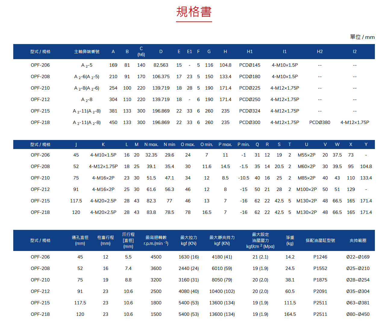The width and height of the screenshot is (380, 327).
Task: Select the P2091 cylinder model cell
Action: tap(320, 291)
